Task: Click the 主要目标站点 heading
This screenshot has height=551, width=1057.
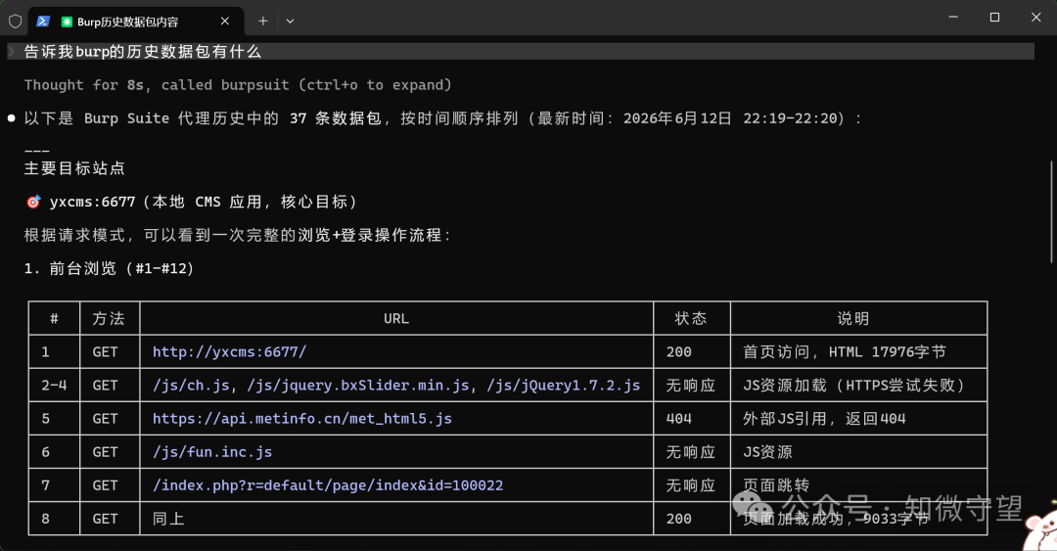Action: tap(74, 168)
